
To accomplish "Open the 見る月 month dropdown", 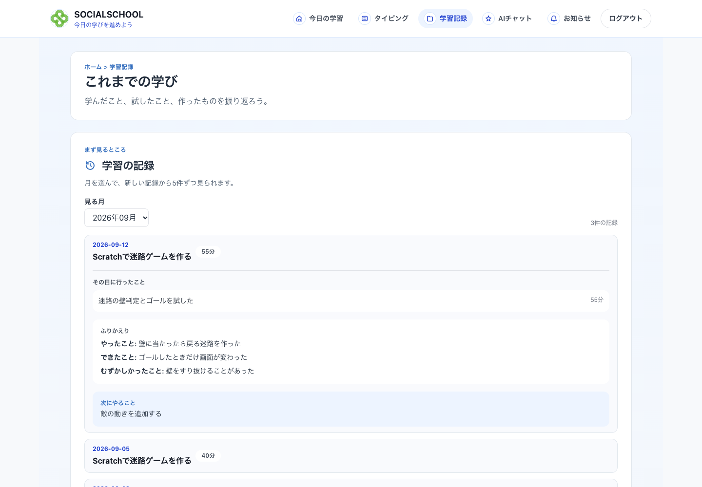I will pos(117,218).
